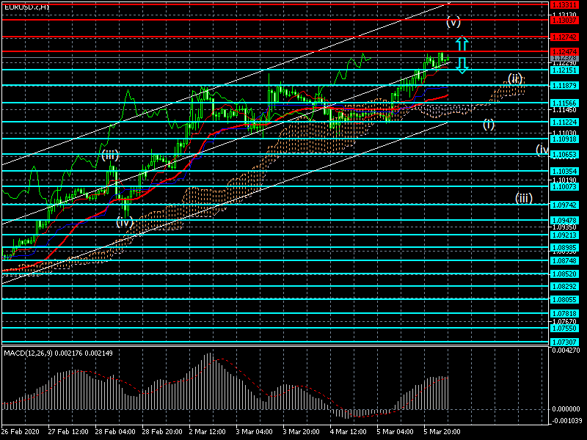Viewport: 587px width, 440px height.
Task: Click the red 1.12474 resistance label
Action: coord(564,51)
